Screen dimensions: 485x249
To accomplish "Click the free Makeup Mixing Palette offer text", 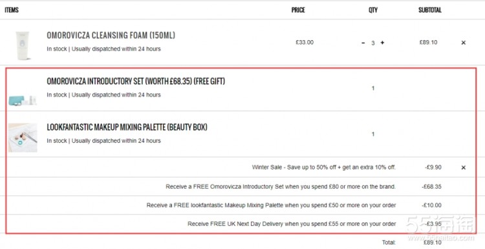I will [x=271, y=205].
